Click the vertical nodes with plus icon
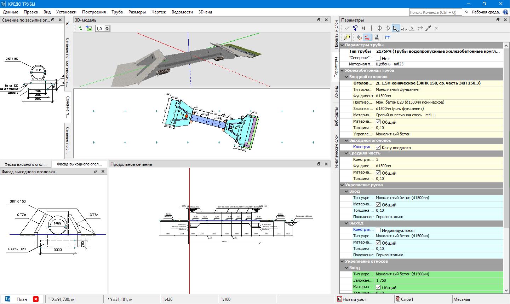Viewport: 510px width, 304px height. tap(420, 28)
